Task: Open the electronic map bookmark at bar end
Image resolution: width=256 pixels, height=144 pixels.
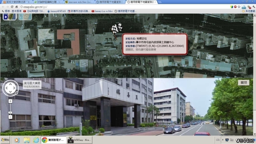Action: (125, 11)
